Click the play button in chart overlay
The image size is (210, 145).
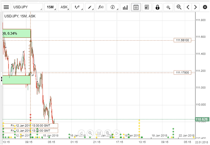tap(117, 133)
